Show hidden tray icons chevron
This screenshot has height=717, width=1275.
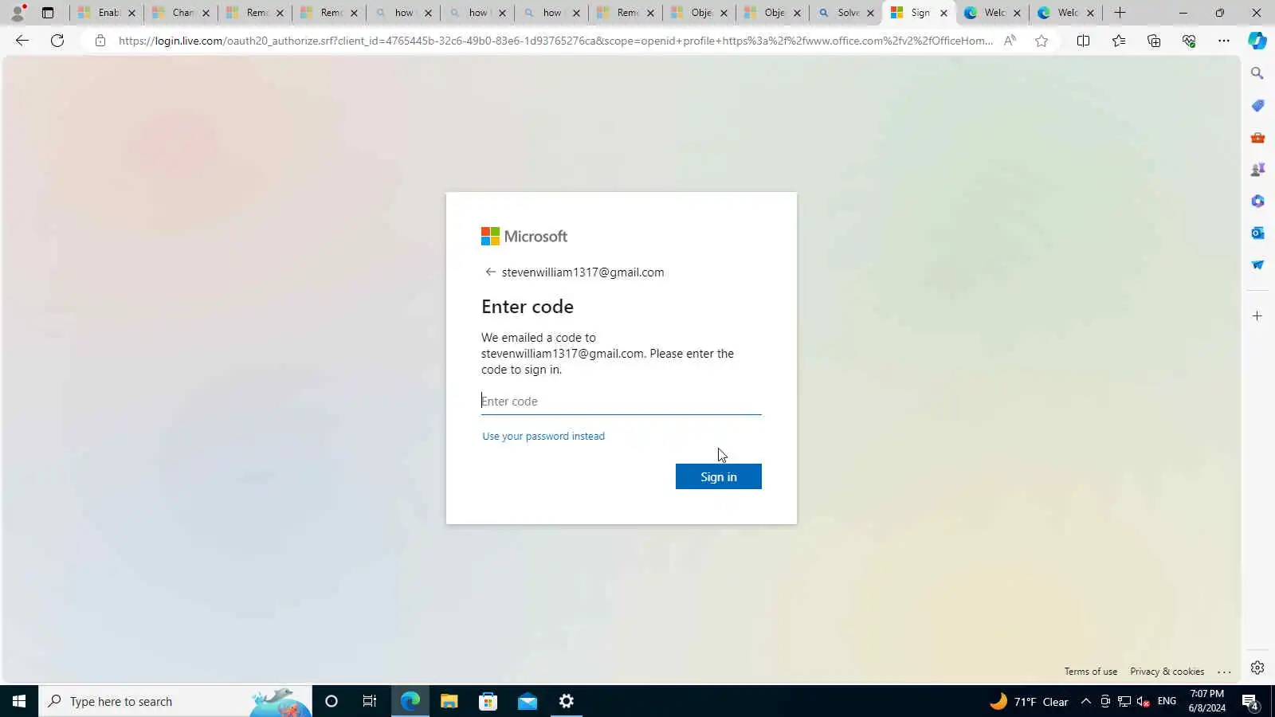pyautogui.click(x=1086, y=701)
